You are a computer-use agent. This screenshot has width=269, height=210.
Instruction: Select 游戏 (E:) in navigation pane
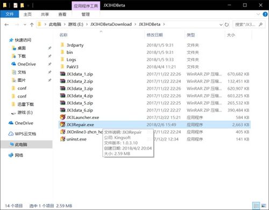click(x=25, y=113)
